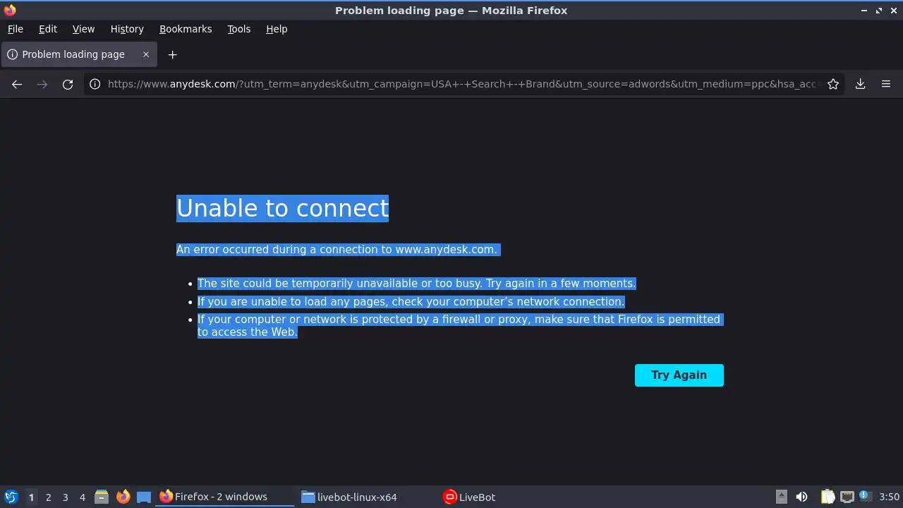The height and width of the screenshot is (508, 903).
Task: Select the Problem loading page tab
Action: 79,54
